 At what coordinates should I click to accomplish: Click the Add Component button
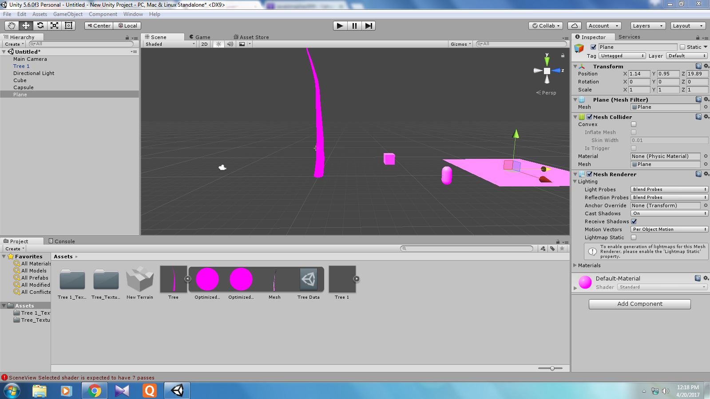[x=639, y=304]
